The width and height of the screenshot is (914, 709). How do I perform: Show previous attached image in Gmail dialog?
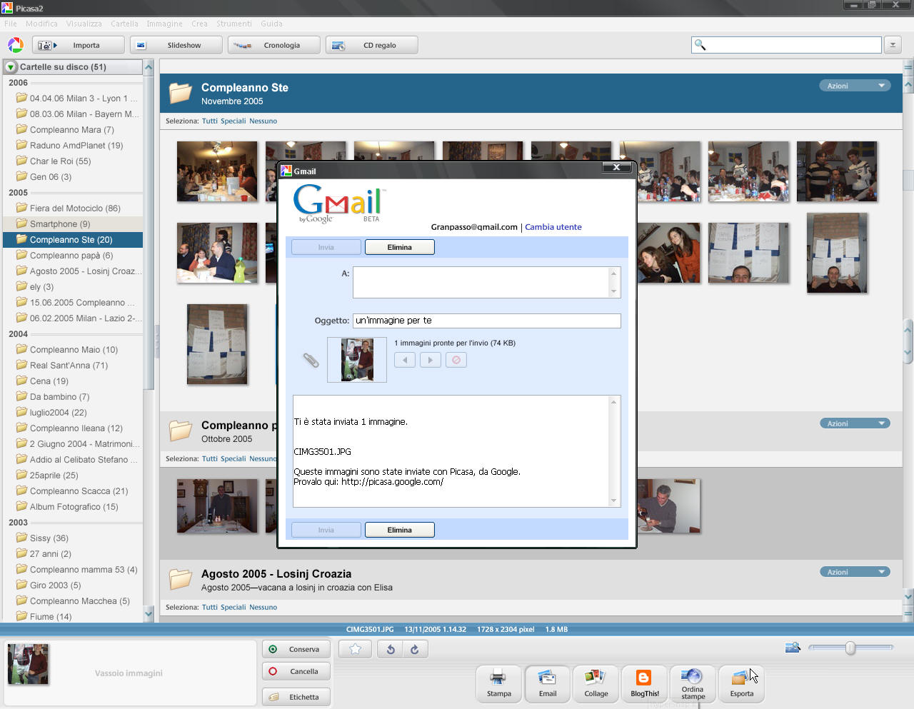point(405,360)
